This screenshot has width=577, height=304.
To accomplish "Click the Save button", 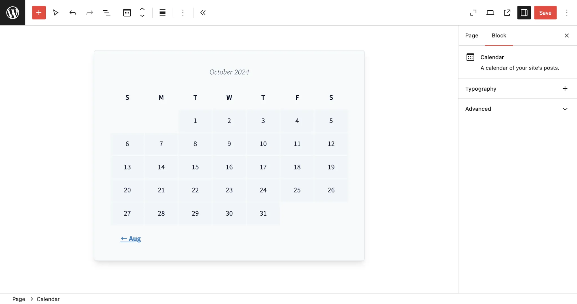I will [x=545, y=13].
